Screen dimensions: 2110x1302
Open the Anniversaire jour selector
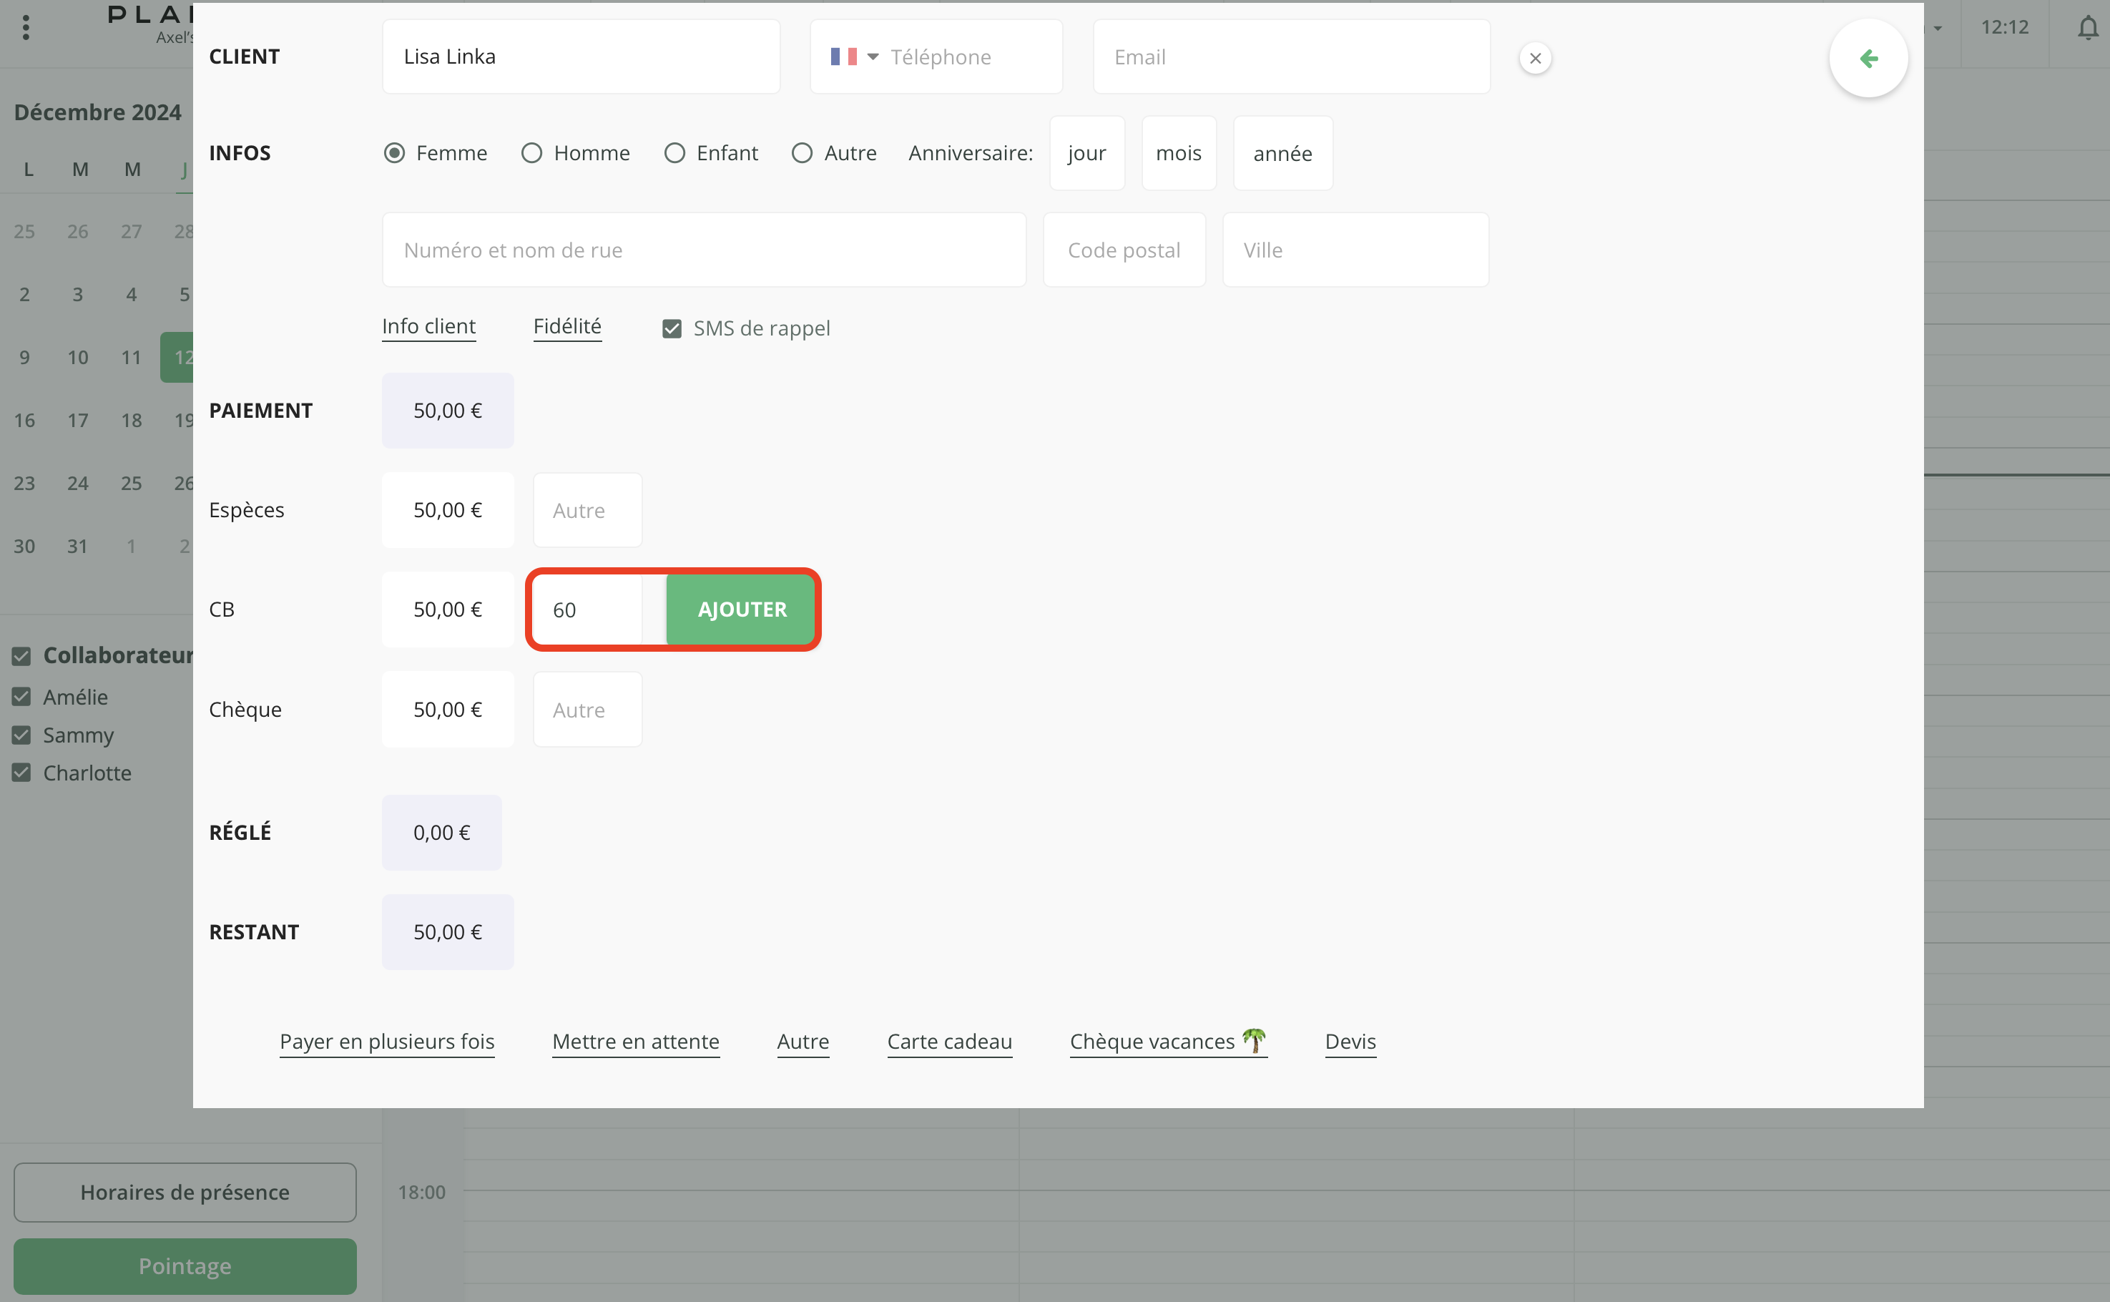coord(1086,153)
